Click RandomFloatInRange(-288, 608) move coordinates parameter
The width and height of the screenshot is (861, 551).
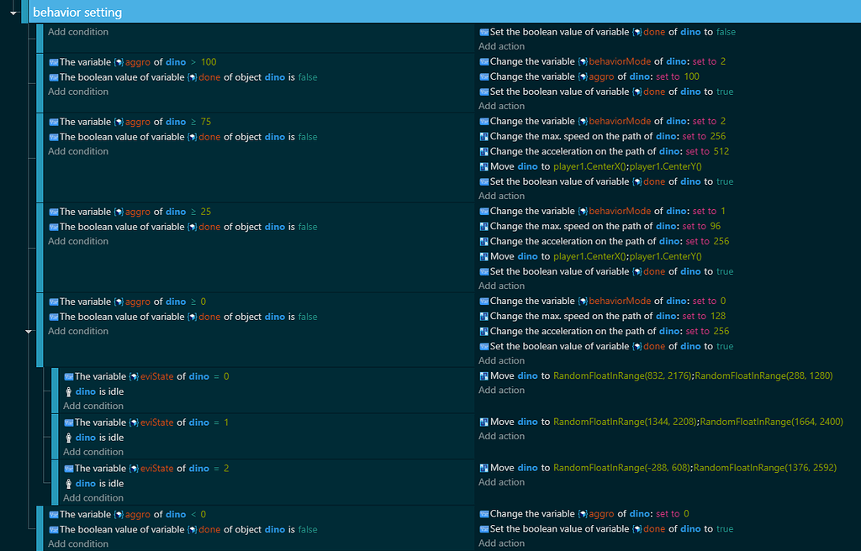click(621, 468)
